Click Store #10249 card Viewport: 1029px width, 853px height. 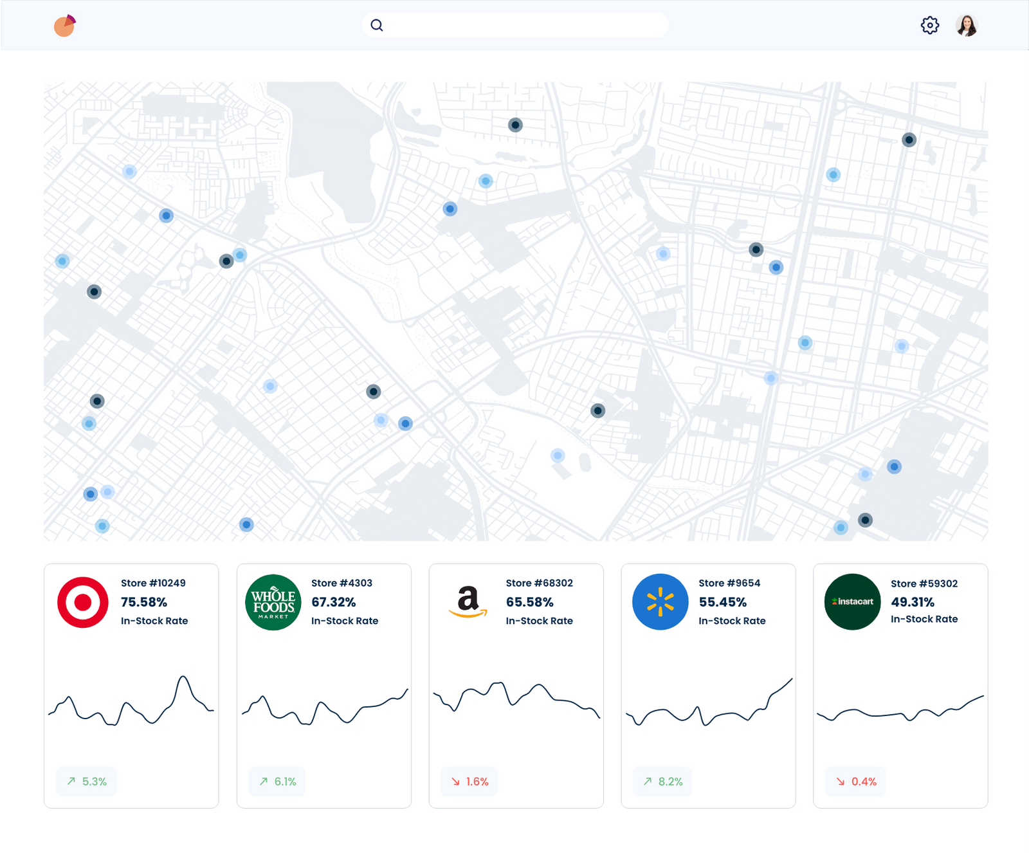tap(131, 684)
